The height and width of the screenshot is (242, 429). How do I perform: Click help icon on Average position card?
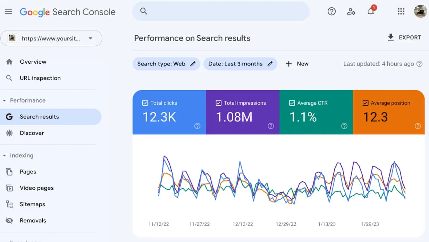(x=418, y=126)
